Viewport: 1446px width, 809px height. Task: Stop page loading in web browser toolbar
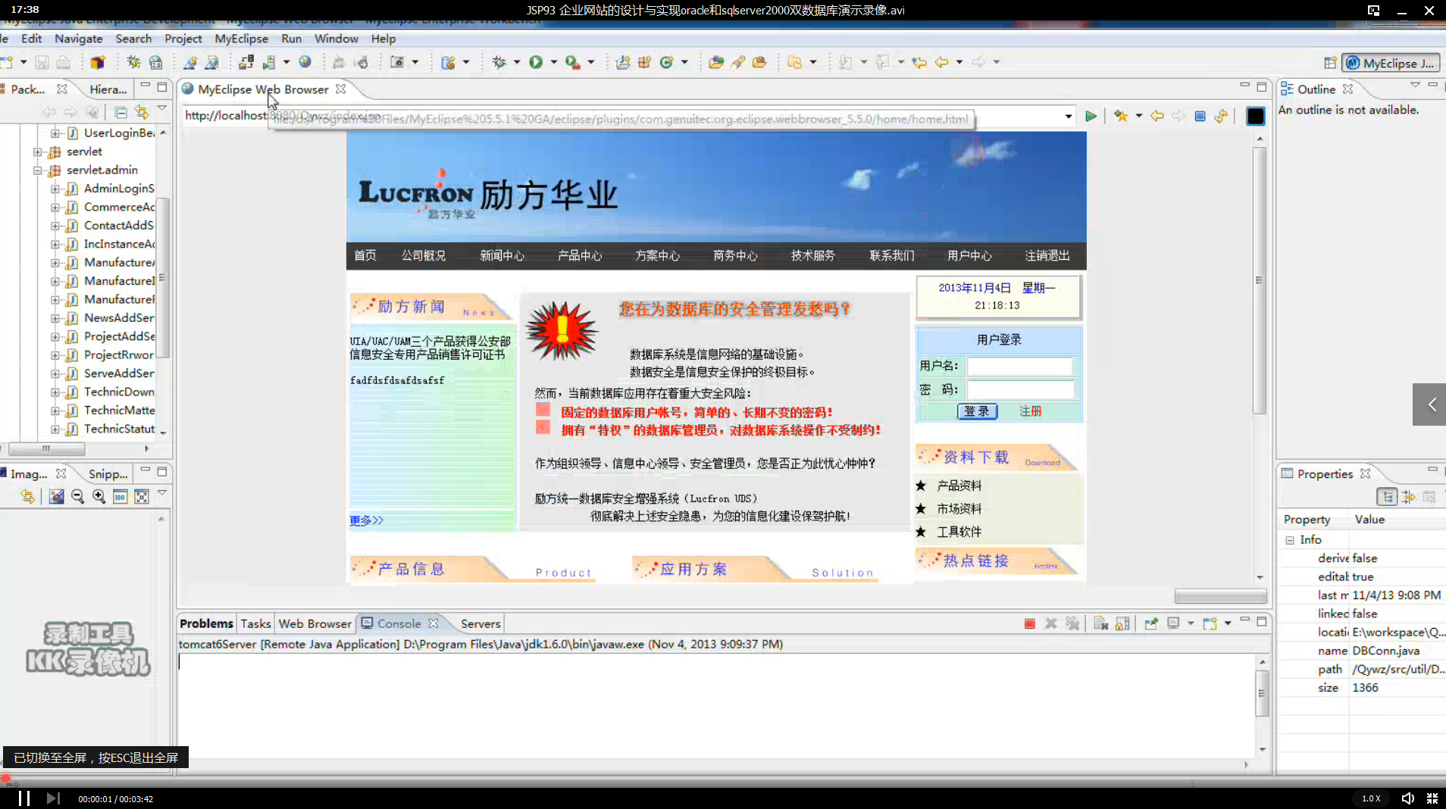(1200, 116)
